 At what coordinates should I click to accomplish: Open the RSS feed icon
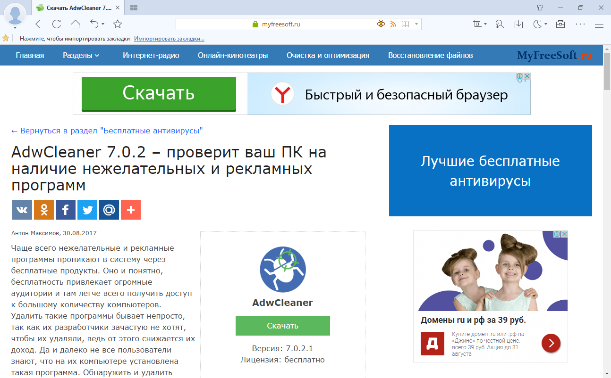click(393, 24)
